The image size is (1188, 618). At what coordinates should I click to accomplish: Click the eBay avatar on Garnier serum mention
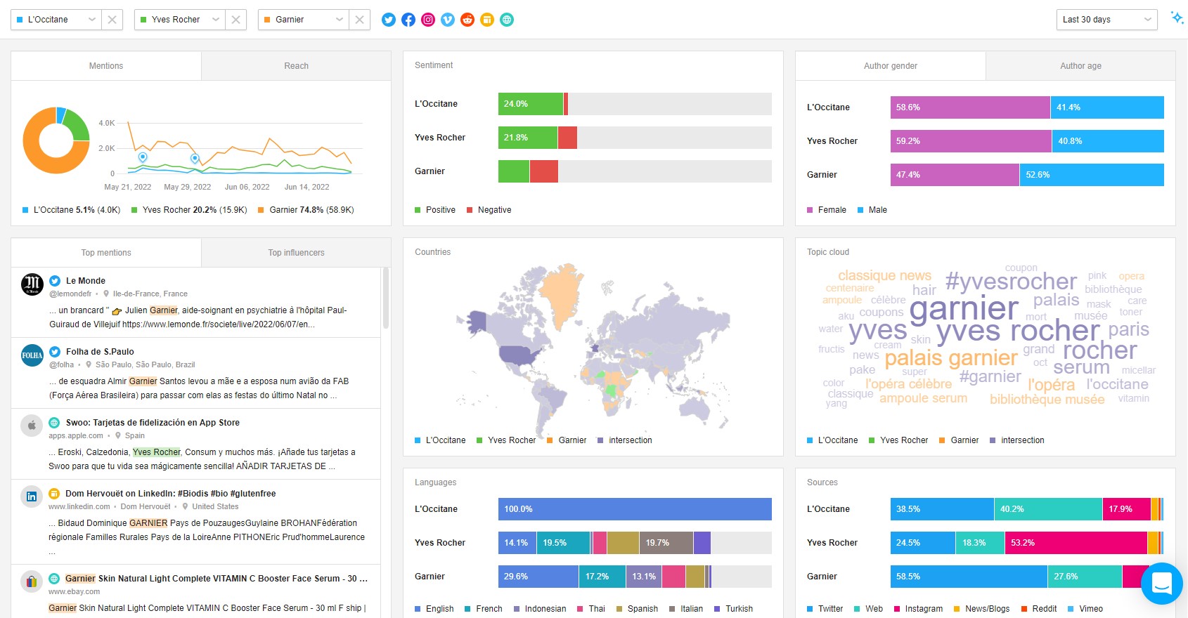[32, 581]
